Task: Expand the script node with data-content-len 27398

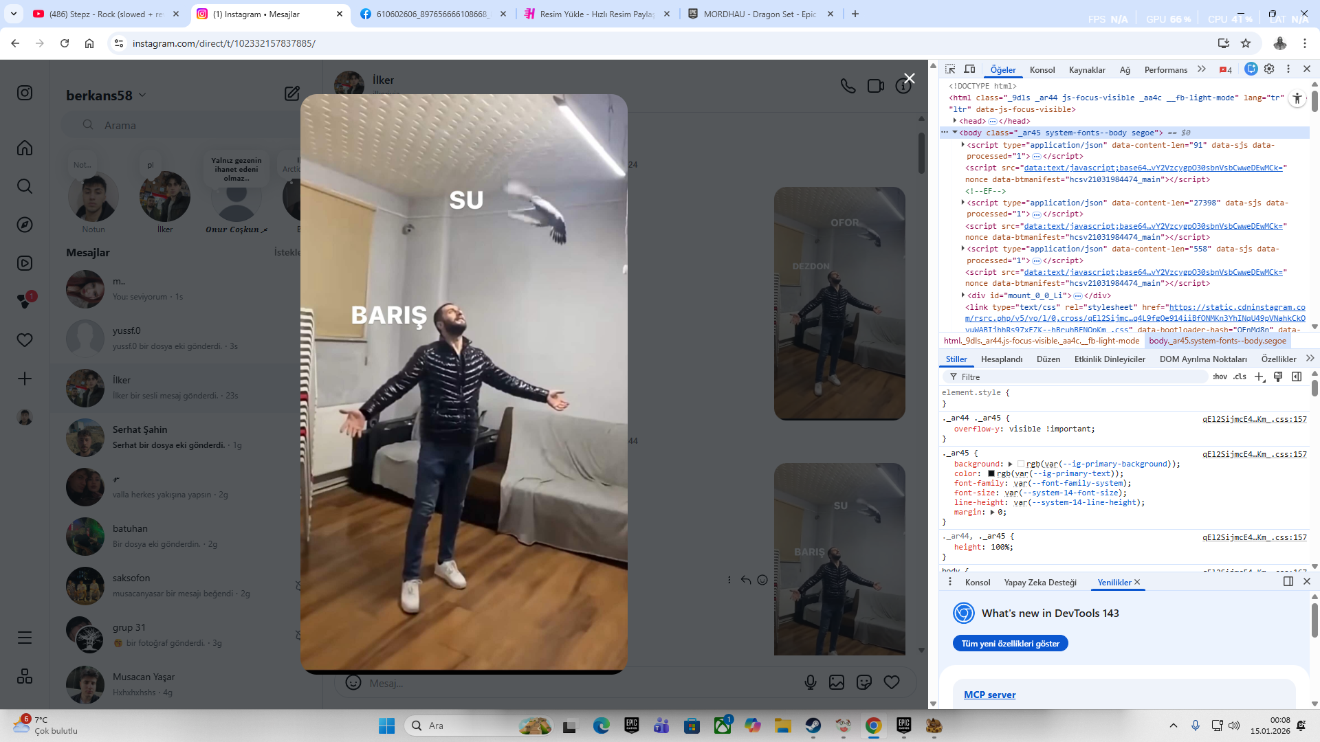Action: coord(962,203)
